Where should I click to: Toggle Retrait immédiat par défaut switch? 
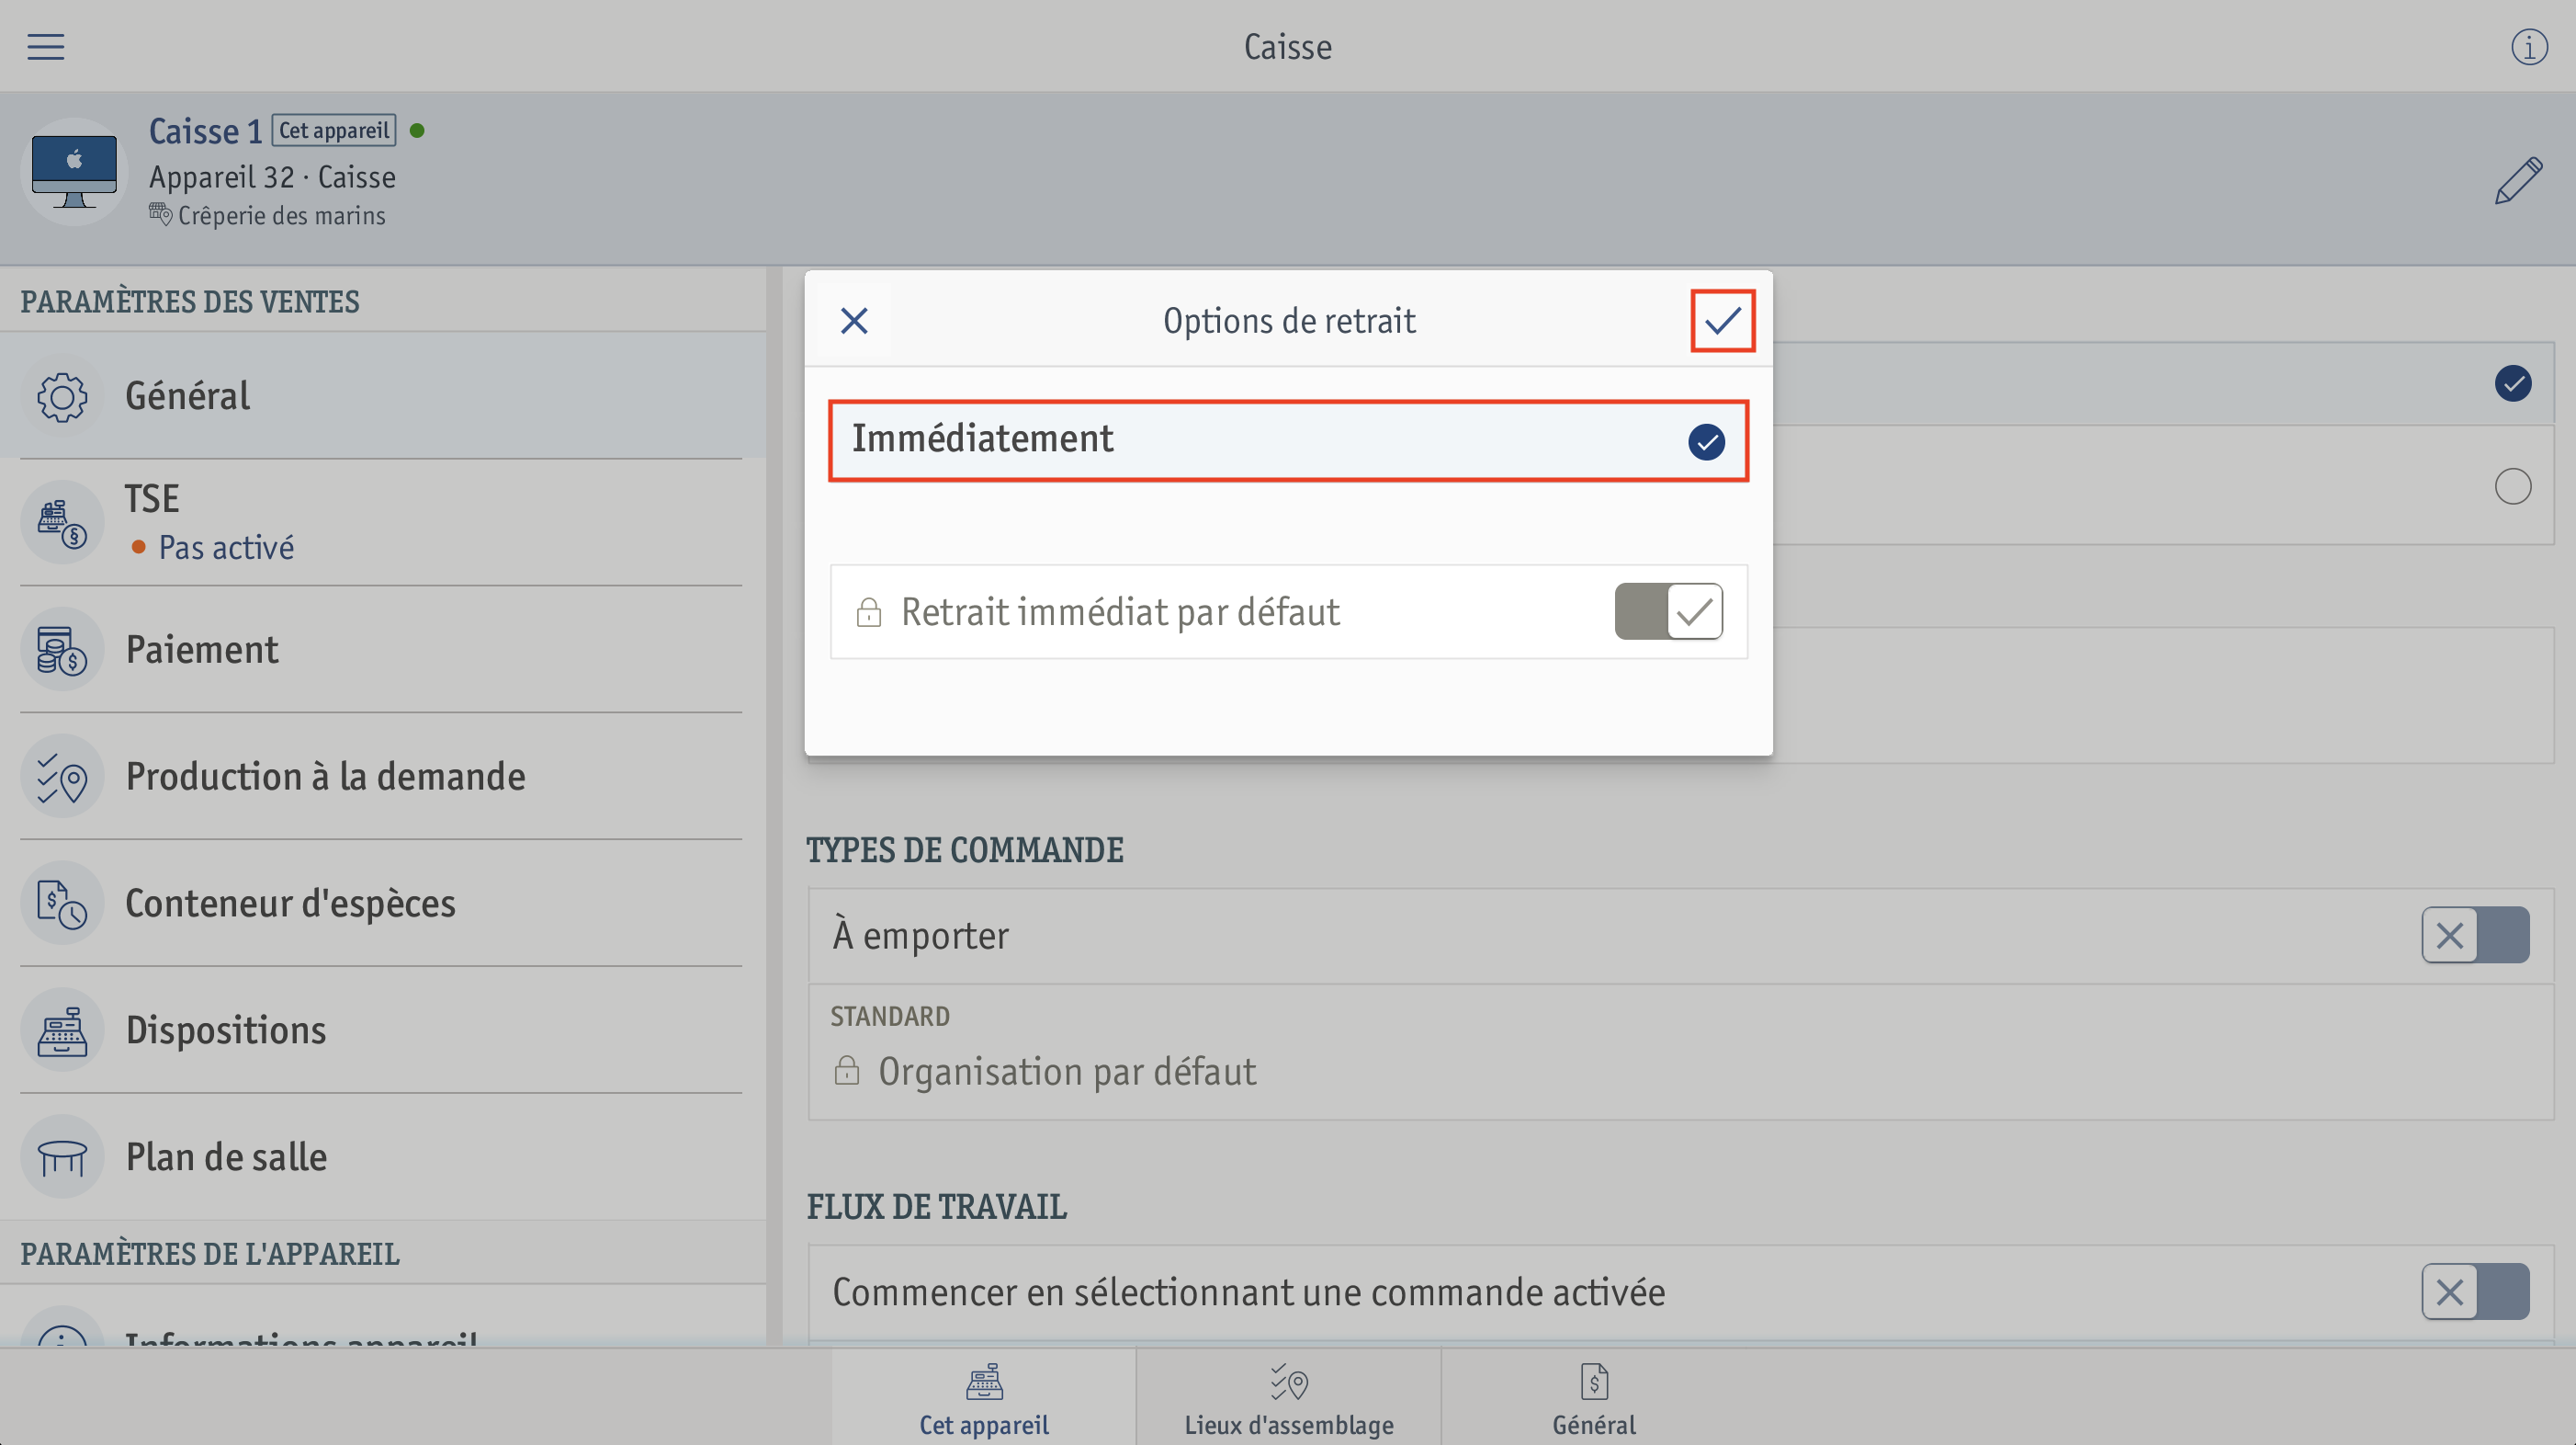(x=1668, y=611)
